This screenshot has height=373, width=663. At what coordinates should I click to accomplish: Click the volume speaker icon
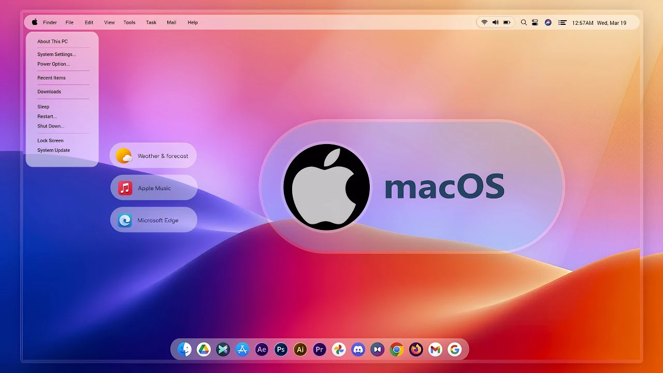pos(495,22)
